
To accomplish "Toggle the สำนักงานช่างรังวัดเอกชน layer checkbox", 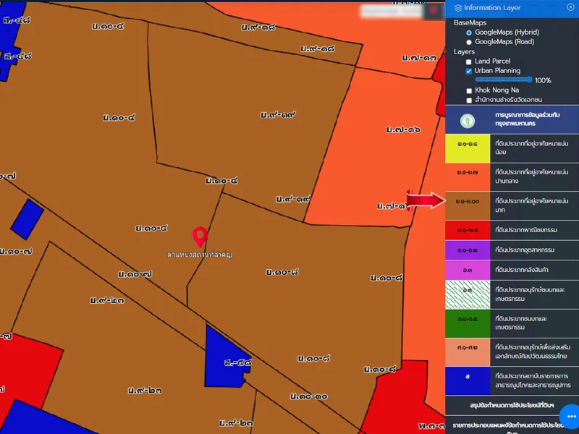I will pos(469,100).
